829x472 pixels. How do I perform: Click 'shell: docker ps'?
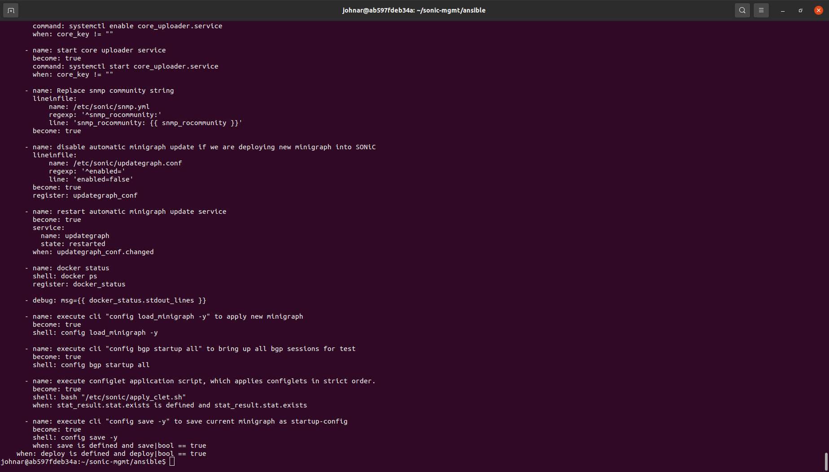(65, 276)
